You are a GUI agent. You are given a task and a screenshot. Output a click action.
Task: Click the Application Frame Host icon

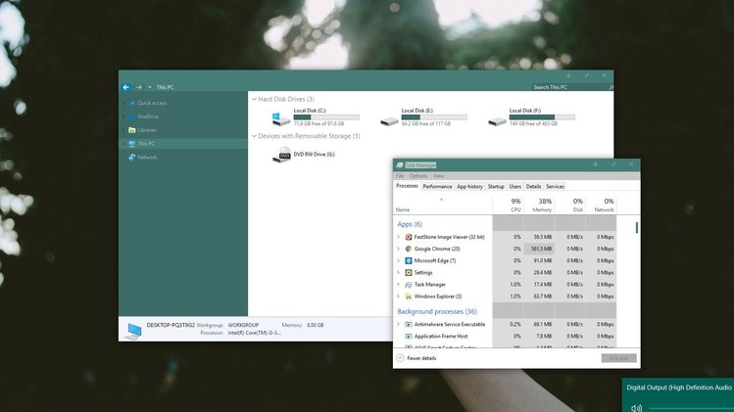click(409, 337)
